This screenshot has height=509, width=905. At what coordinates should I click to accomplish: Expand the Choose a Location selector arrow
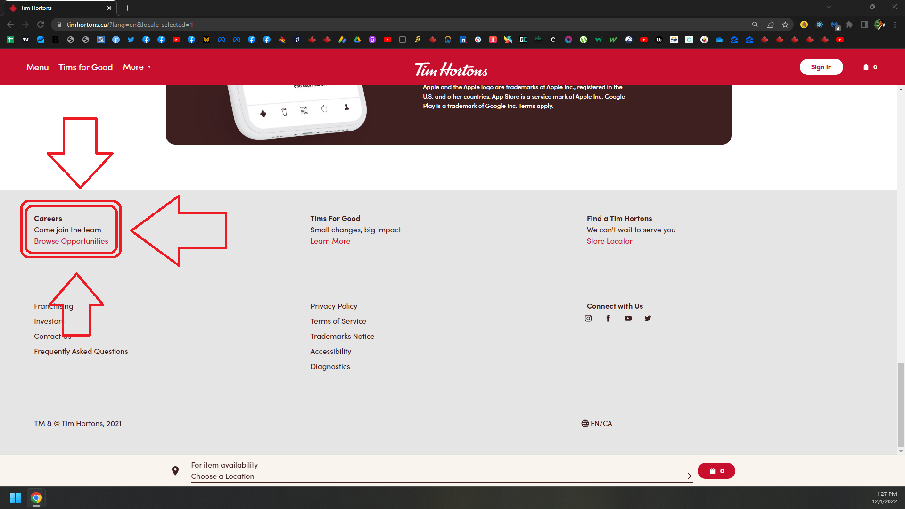pos(689,476)
